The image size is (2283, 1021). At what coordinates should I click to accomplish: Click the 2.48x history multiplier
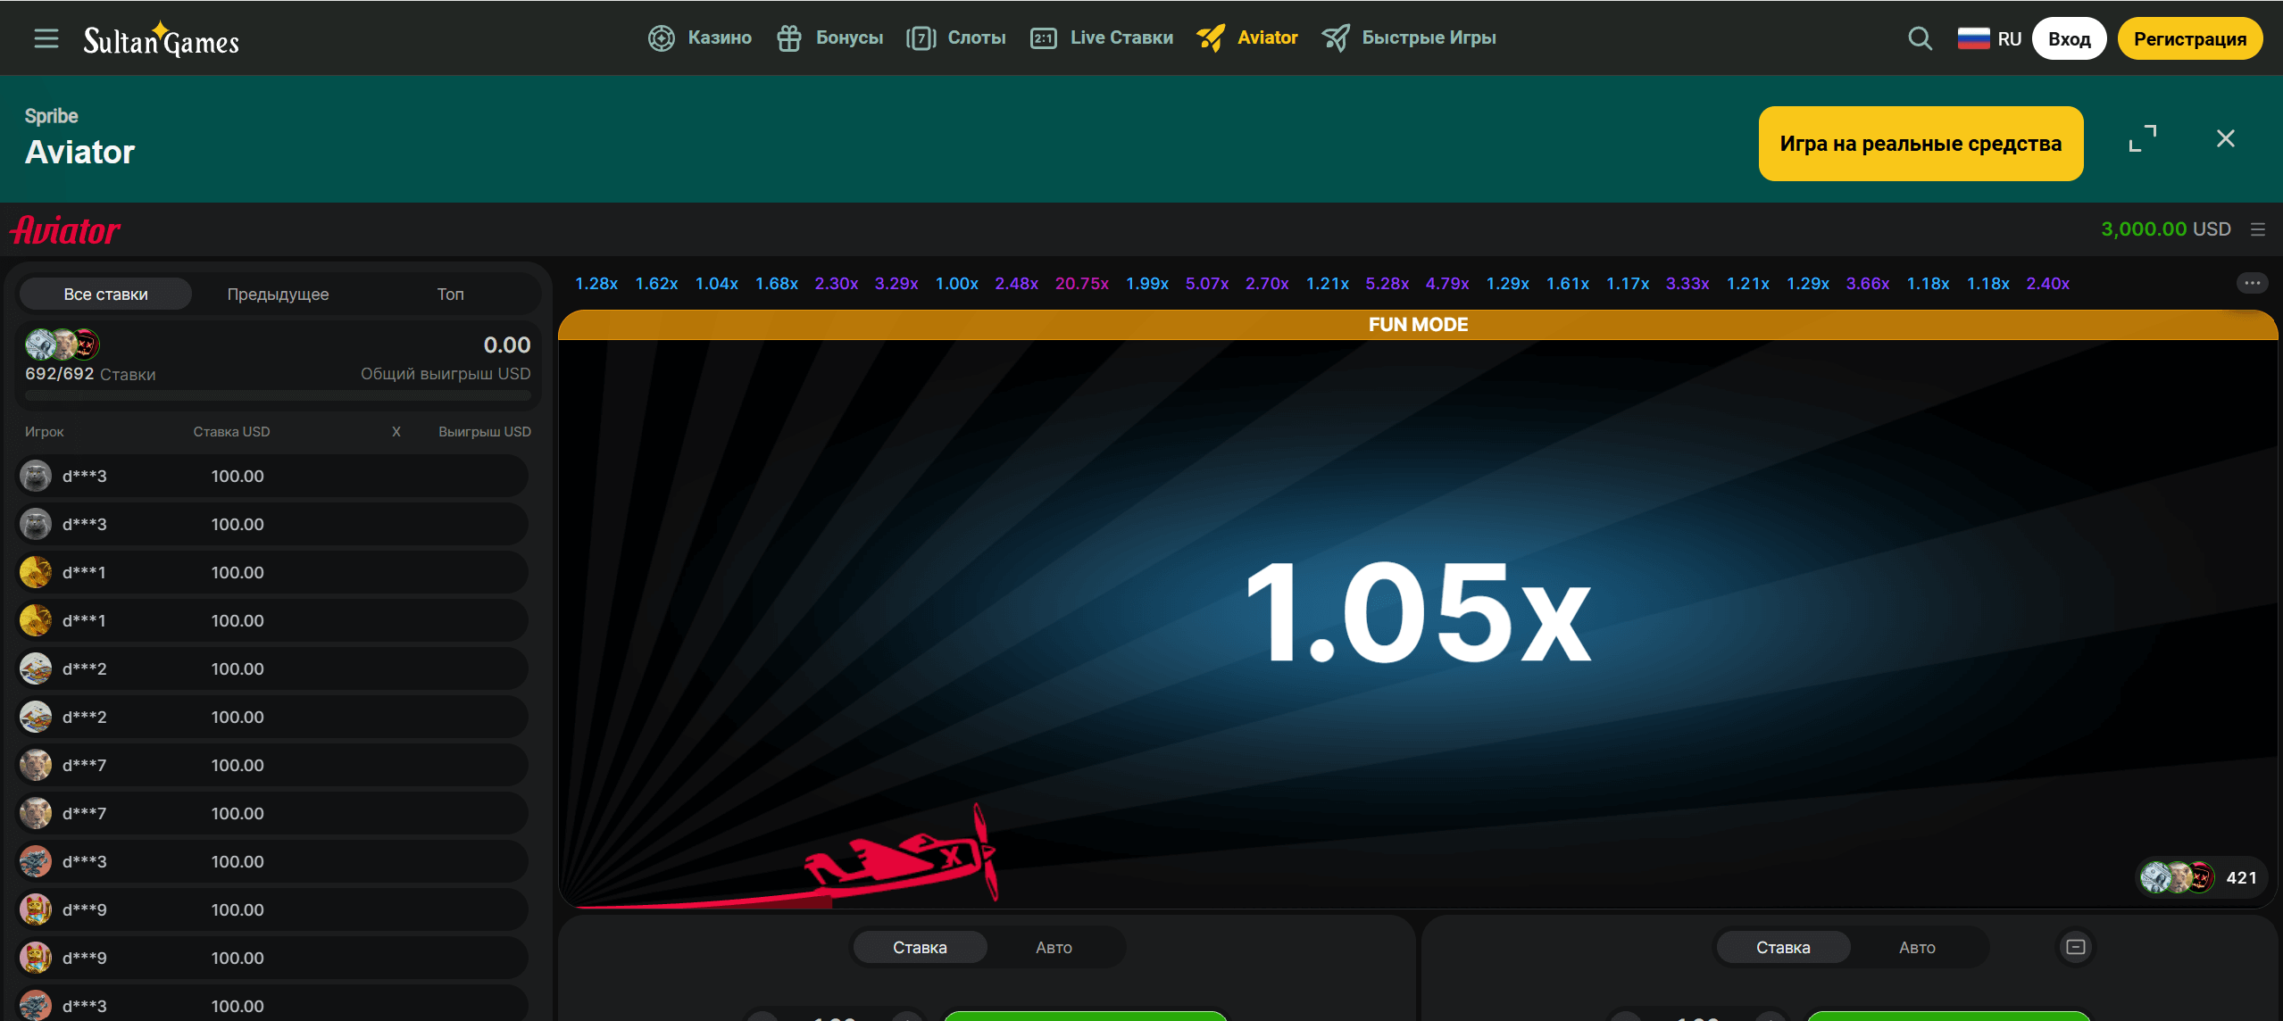[1016, 284]
